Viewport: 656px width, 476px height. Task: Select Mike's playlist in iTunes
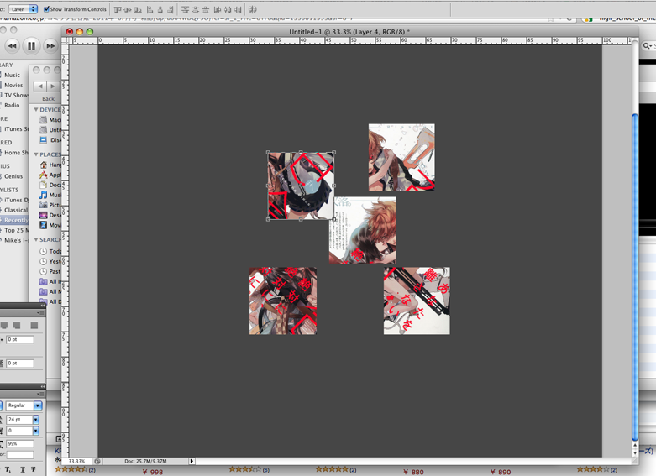[16, 240]
